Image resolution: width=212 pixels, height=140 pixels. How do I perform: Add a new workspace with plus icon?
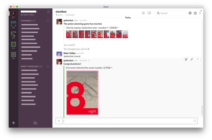pyautogui.click(x=14, y=123)
